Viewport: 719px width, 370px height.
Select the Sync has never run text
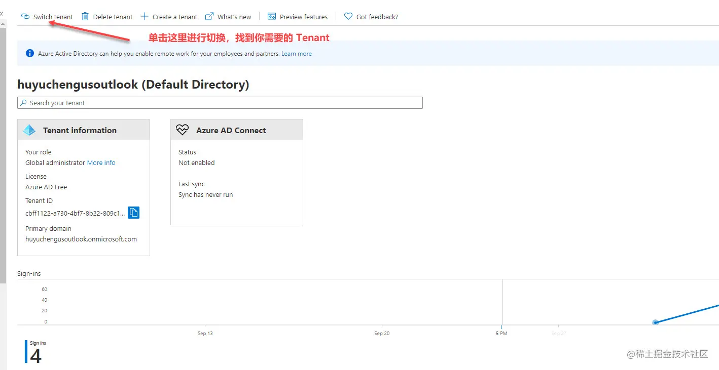coord(206,195)
